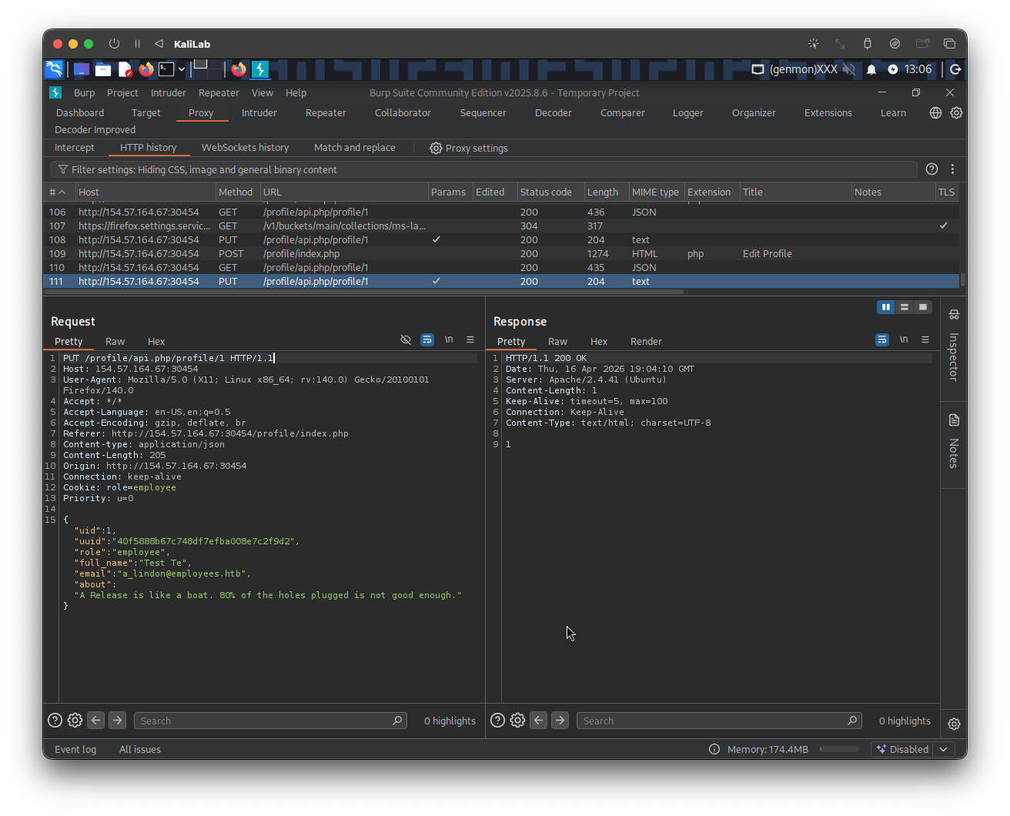This screenshot has width=1010, height=816.
Task: Click the filter funnel icon
Action: tap(63, 169)
